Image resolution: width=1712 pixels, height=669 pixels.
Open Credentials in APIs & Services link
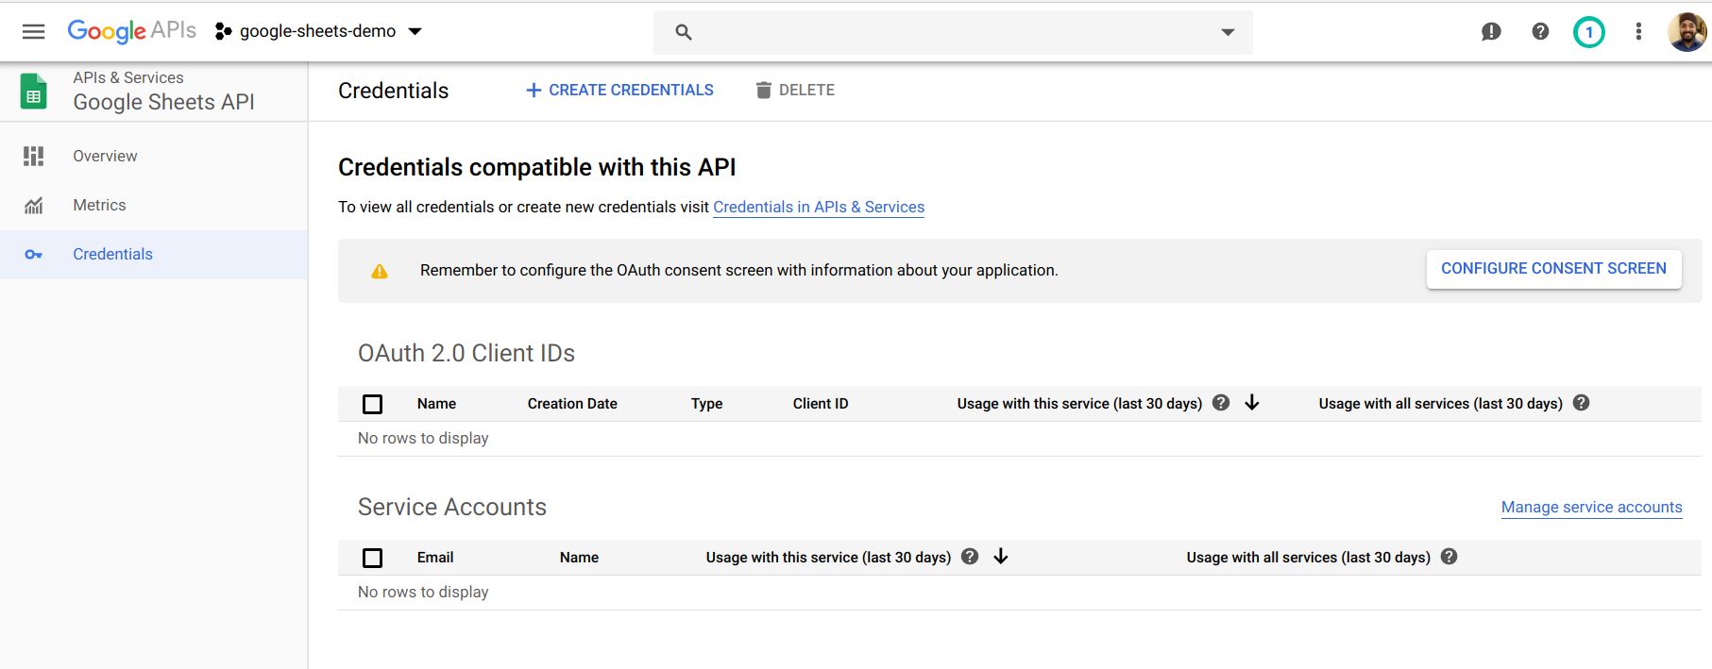tap(818, 208)
